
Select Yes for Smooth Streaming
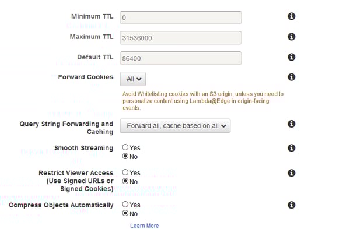point(125,147)
